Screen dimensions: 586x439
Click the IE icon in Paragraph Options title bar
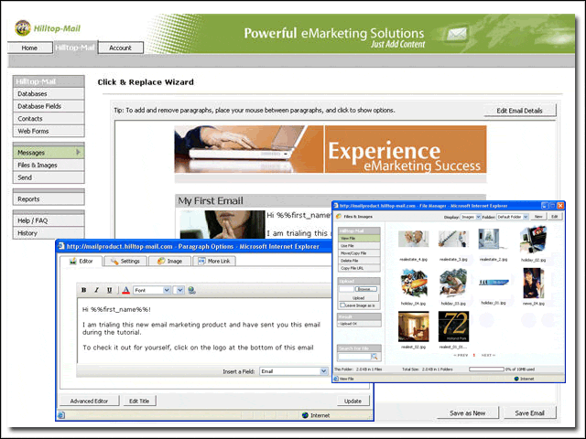coord(61,246)
